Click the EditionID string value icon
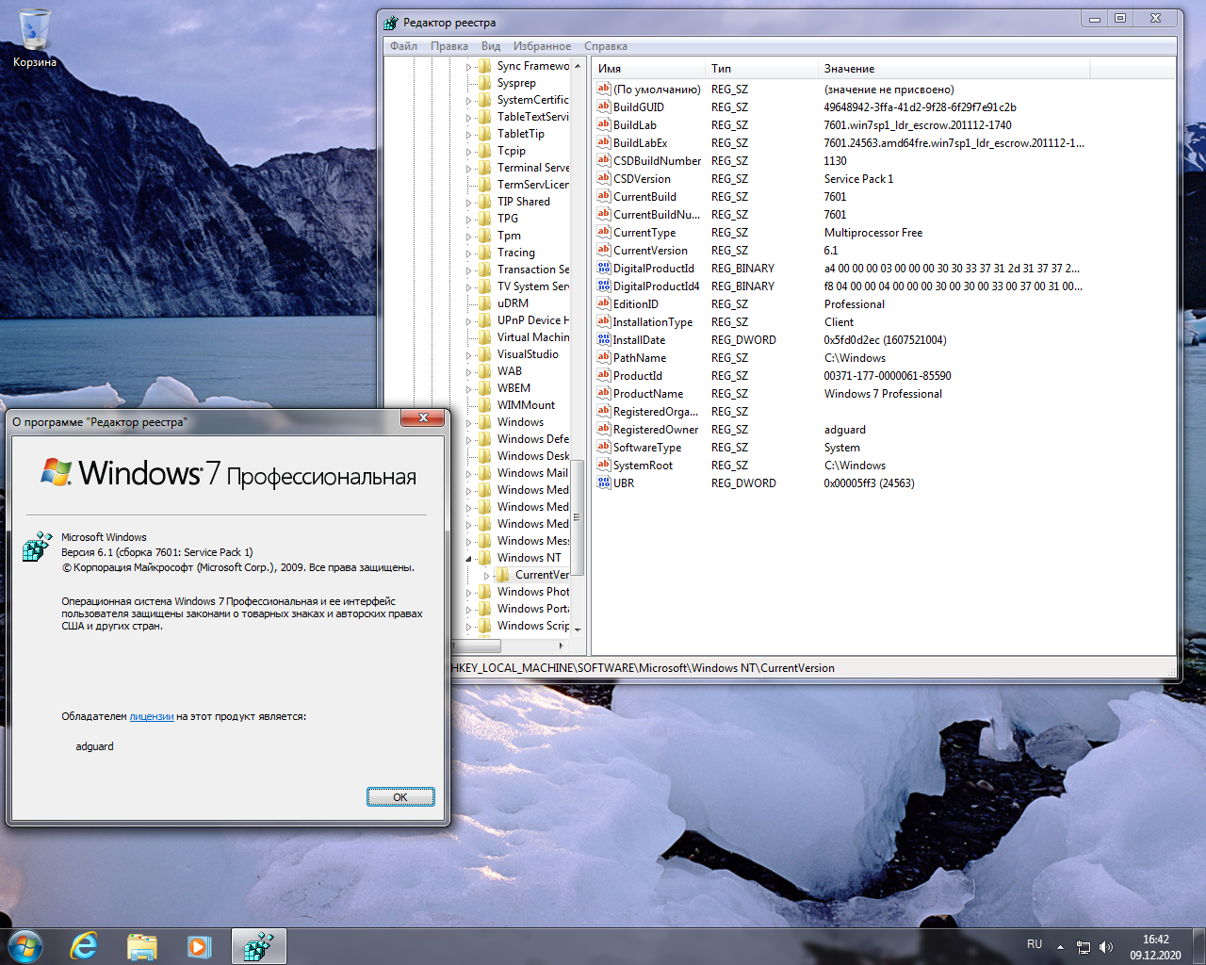1206x965 pixels. (x=604, y=303)
